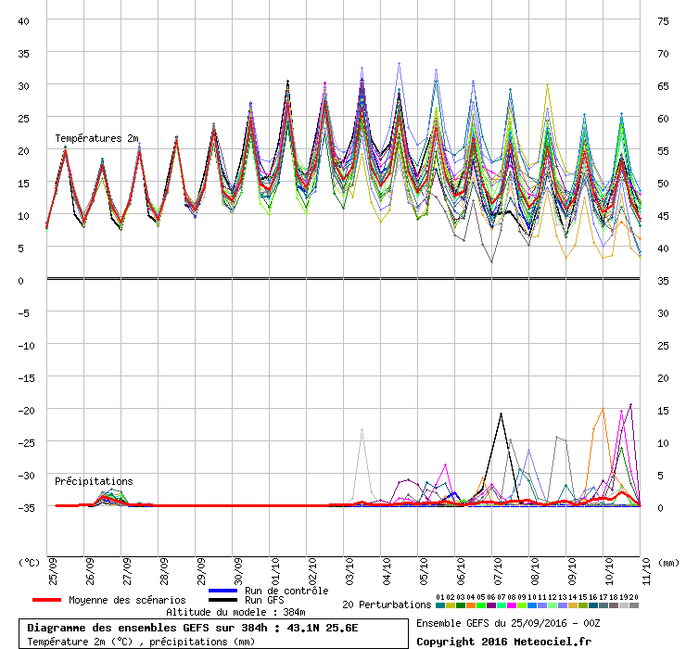Click the '05/10' date label
Viewport: 686px width, 649px height.
coord(424,571)
